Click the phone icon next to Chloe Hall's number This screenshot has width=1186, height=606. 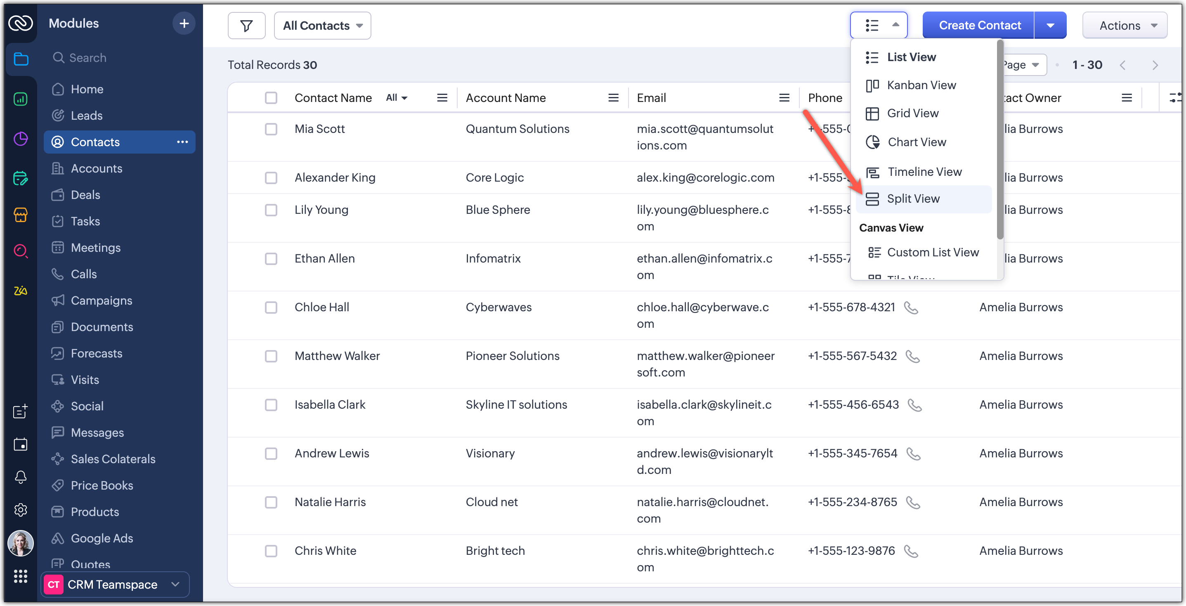tap(911, 308)
